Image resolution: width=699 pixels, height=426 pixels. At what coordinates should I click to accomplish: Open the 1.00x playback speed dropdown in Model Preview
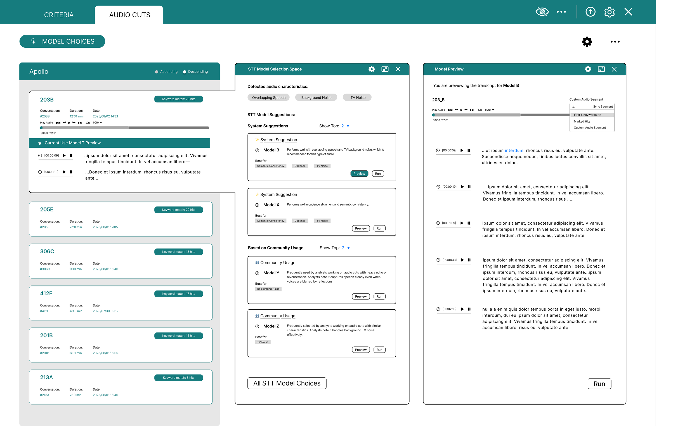pyautogui.click(x=489, y=110)
